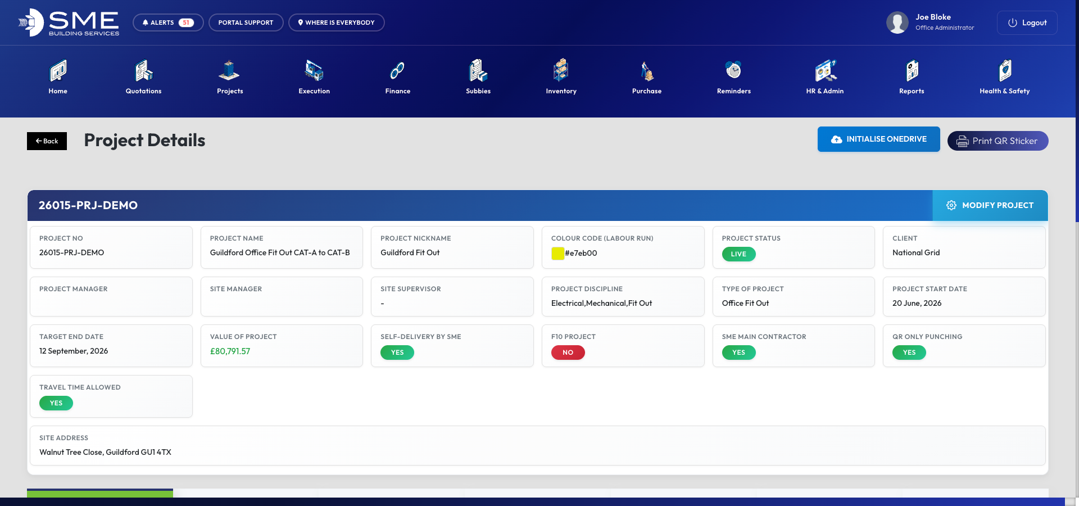This screenshot has height=506, width=1079.
Task: Click the yellow labour run colour swatch
Action: [x=557, y=254]
